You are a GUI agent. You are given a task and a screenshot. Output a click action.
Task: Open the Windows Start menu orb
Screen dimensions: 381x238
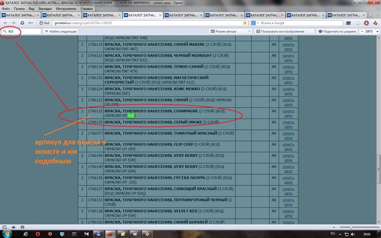[7, 234]
